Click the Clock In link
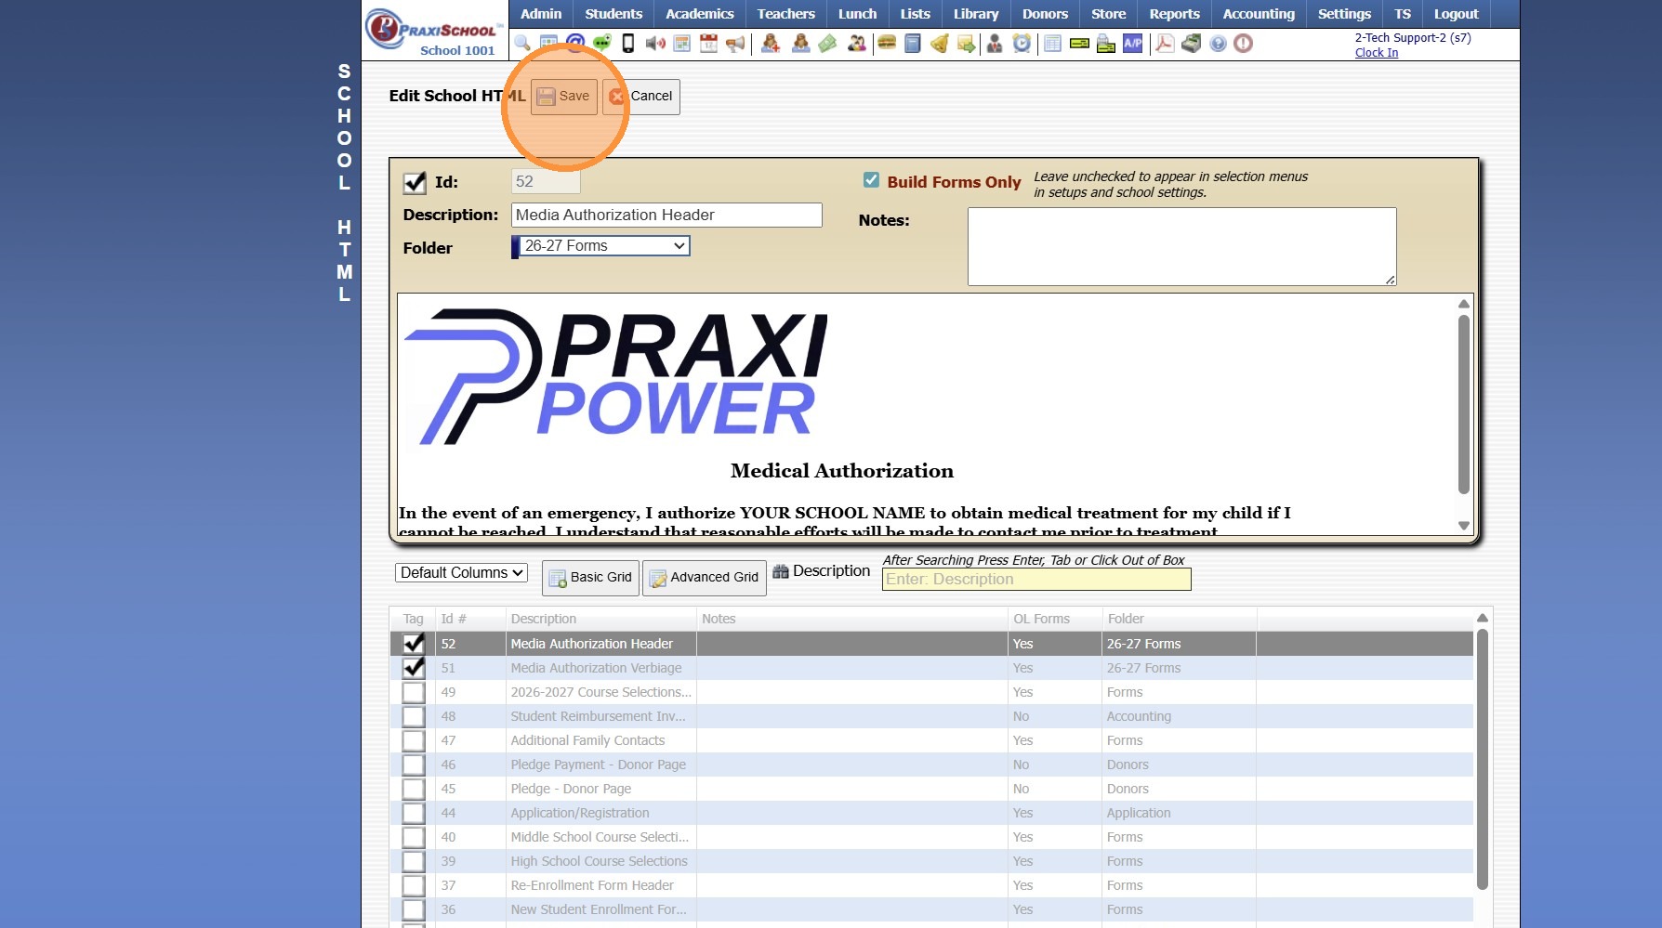This screenshot has width=1662, height=928. point(1376,53)
